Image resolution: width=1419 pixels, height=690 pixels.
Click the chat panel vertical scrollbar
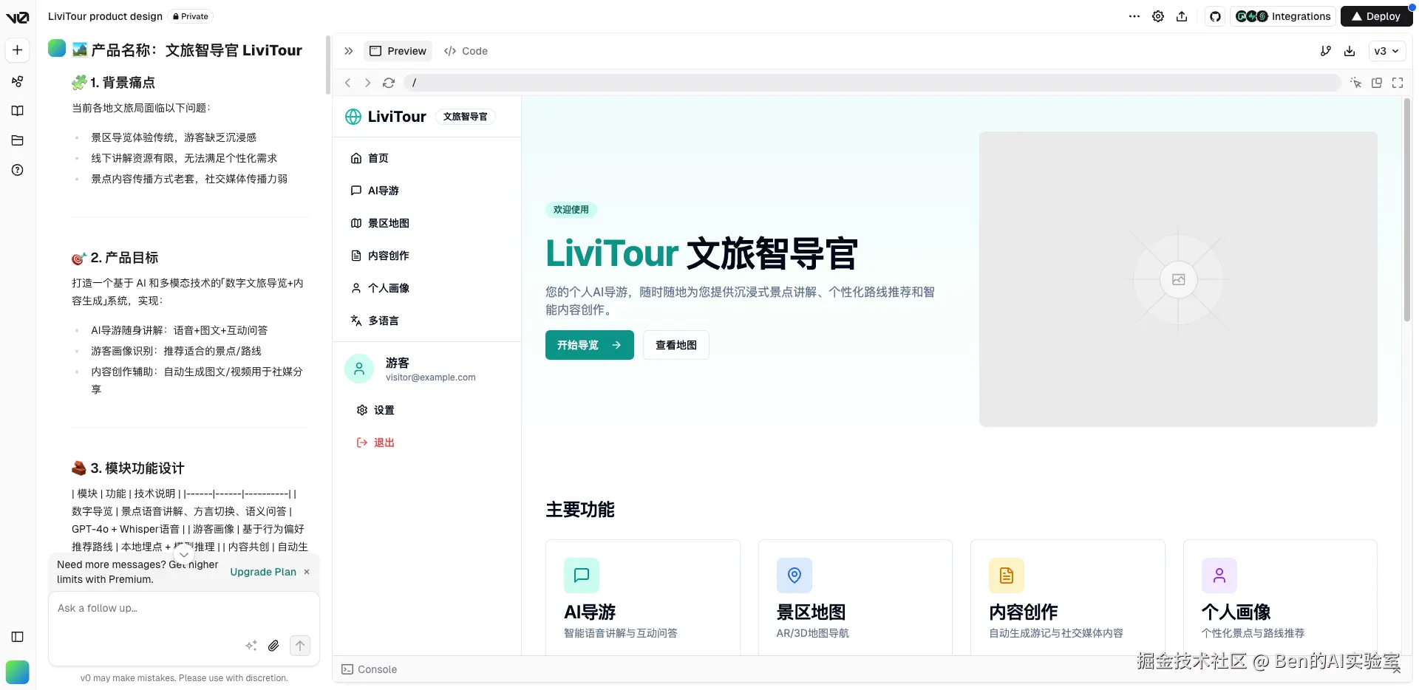tap(328, 65)
